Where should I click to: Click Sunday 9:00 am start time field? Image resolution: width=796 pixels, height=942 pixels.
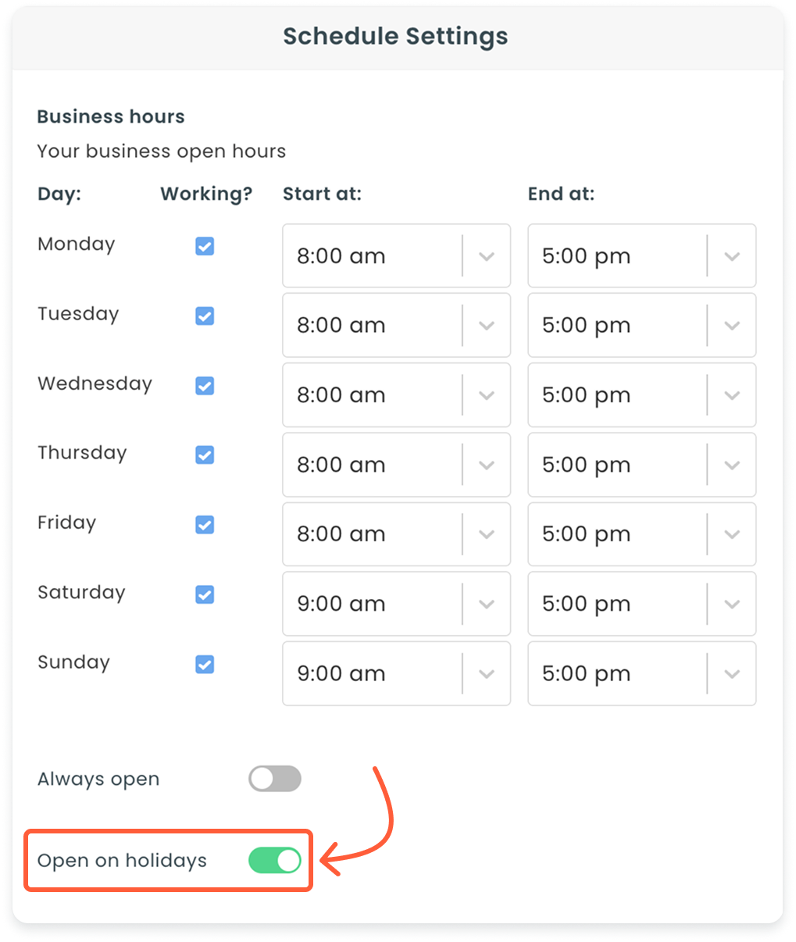tap(371, 673)
